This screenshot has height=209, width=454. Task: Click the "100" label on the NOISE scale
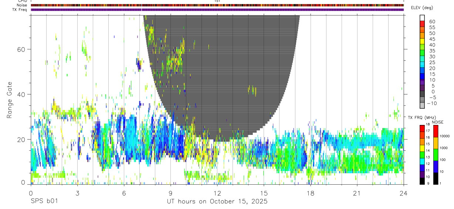pyautogui.click(x=442, y=160)
